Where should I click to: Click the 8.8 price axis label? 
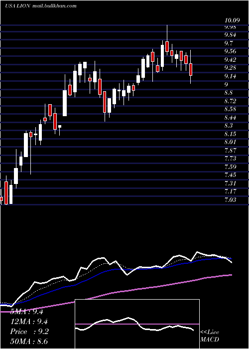point(229,93)
